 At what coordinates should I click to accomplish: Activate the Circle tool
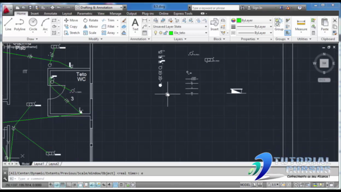pyautogui.click(x=33, y=25)
